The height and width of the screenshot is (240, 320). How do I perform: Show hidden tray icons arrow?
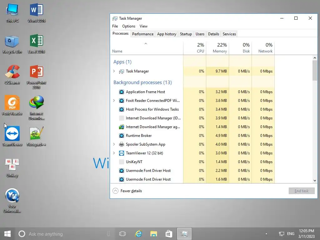[x=266, y=234]
